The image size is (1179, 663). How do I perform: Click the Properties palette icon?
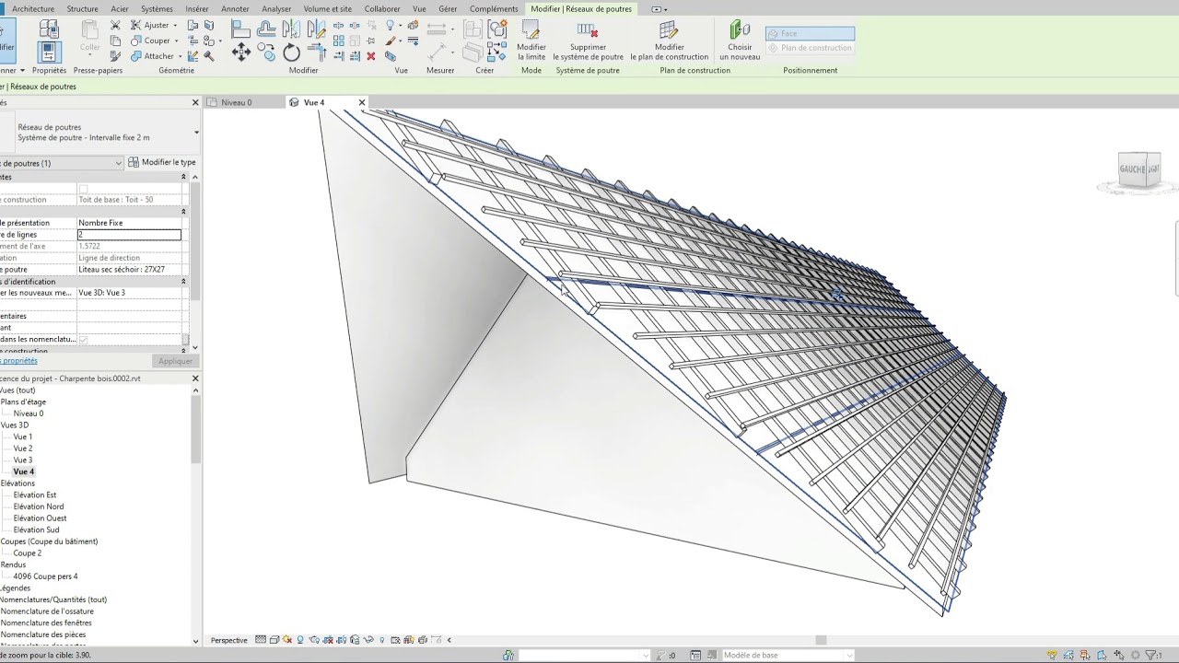[x=50, y=52]
